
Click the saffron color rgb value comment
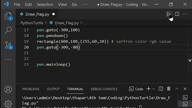click(141, 41)
